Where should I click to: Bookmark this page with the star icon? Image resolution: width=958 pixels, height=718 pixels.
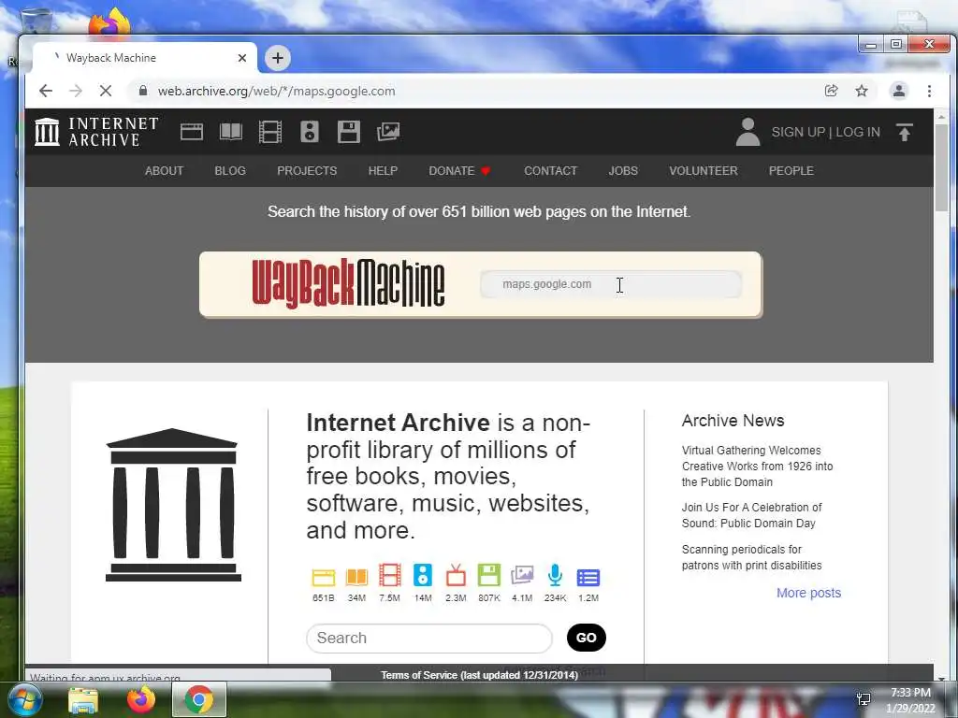coord(862,91)
